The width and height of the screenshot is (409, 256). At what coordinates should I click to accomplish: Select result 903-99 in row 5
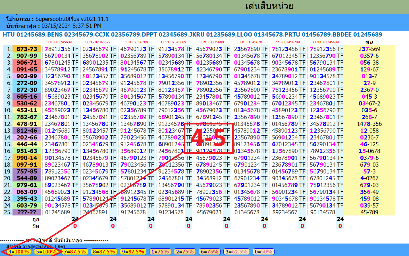(x=27, y=76)
